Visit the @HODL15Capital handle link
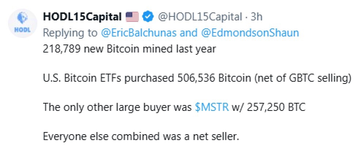364x151 pixels. [200, 17]
